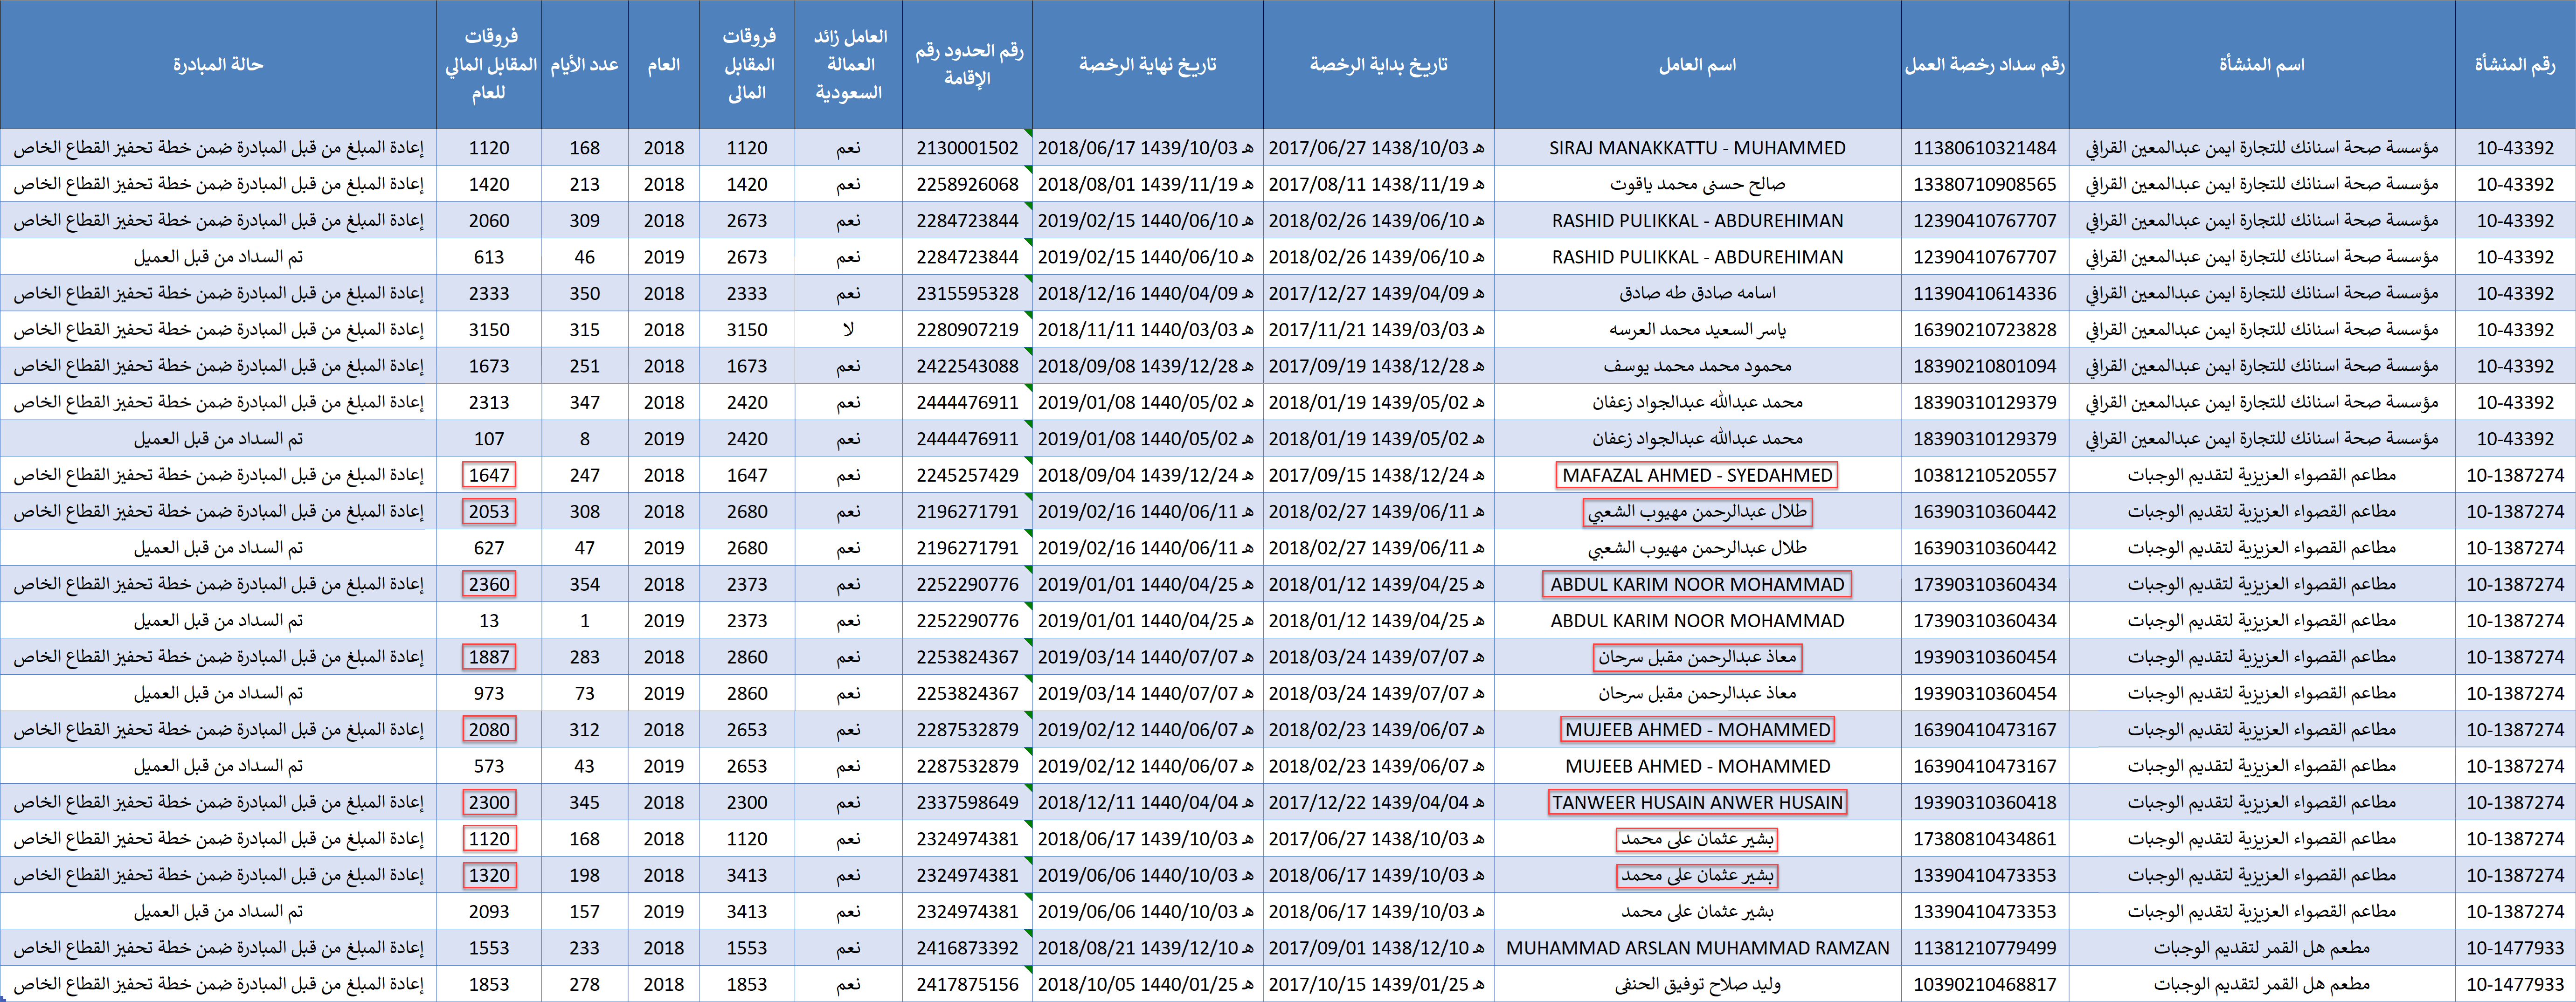Click the red-boxed yearly value 2080
Viewport: 2576px width, 1002px height.
point(489,730)
